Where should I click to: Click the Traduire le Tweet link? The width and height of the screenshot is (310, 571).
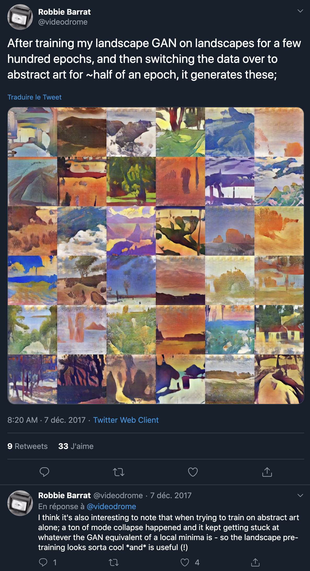point(35,97)
